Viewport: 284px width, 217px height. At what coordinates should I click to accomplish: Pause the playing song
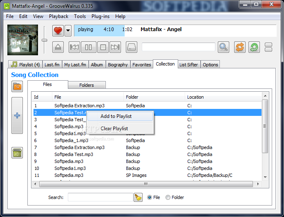pos(89,47)
